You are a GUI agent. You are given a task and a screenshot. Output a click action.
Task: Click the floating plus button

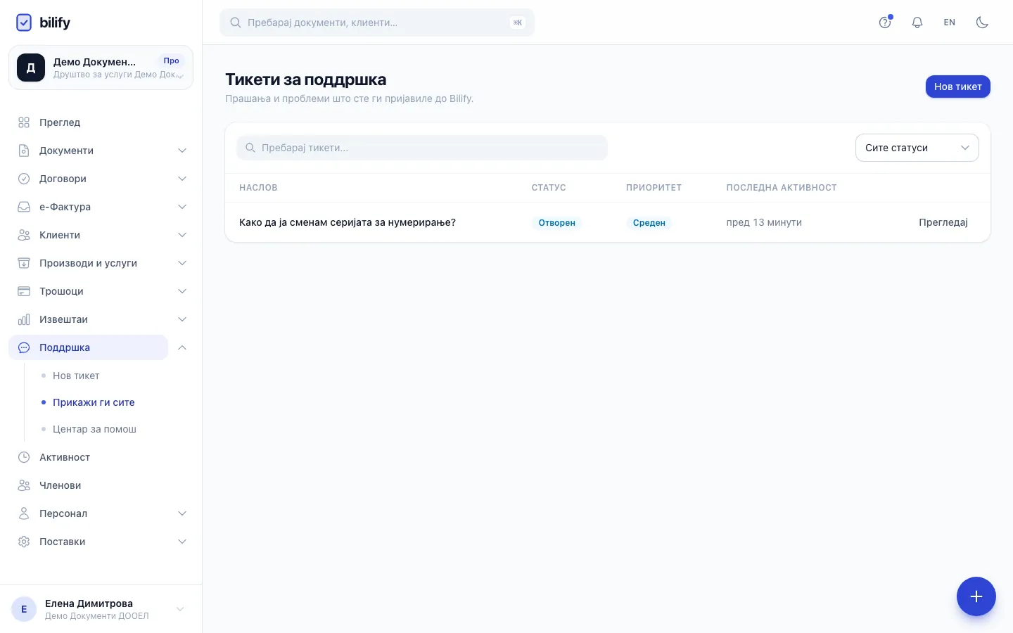point(976,596)
